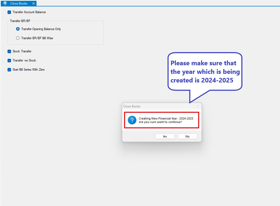Click the 'Are you sure want to continue?' text
This screenshot has height=206, width=280.
point(160,122)
